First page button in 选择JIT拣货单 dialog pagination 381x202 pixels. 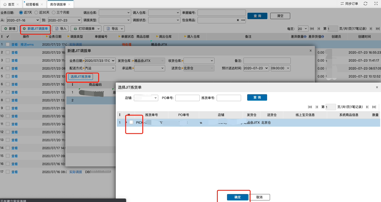(x=310, y=107)
